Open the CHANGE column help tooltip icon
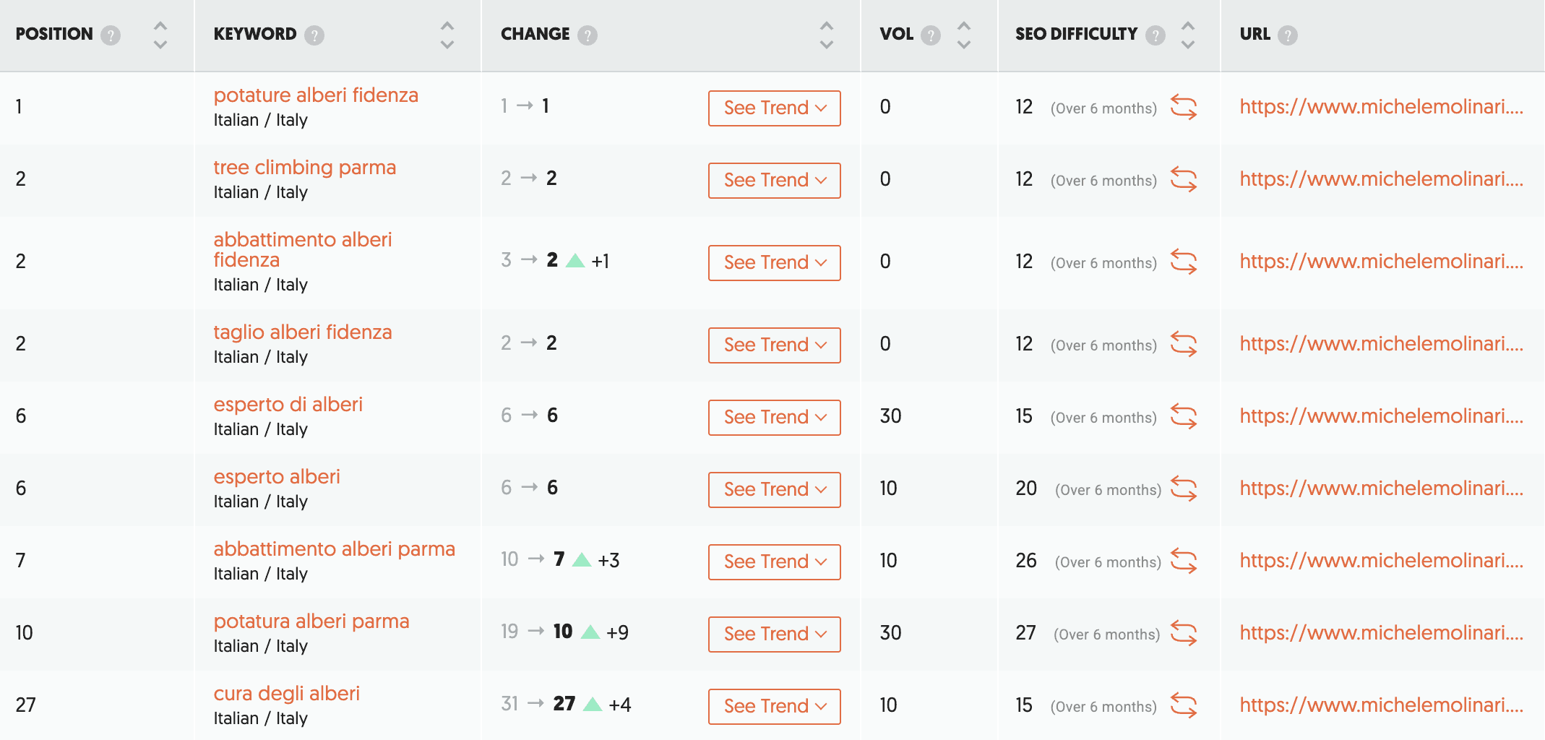 [588, 35]
